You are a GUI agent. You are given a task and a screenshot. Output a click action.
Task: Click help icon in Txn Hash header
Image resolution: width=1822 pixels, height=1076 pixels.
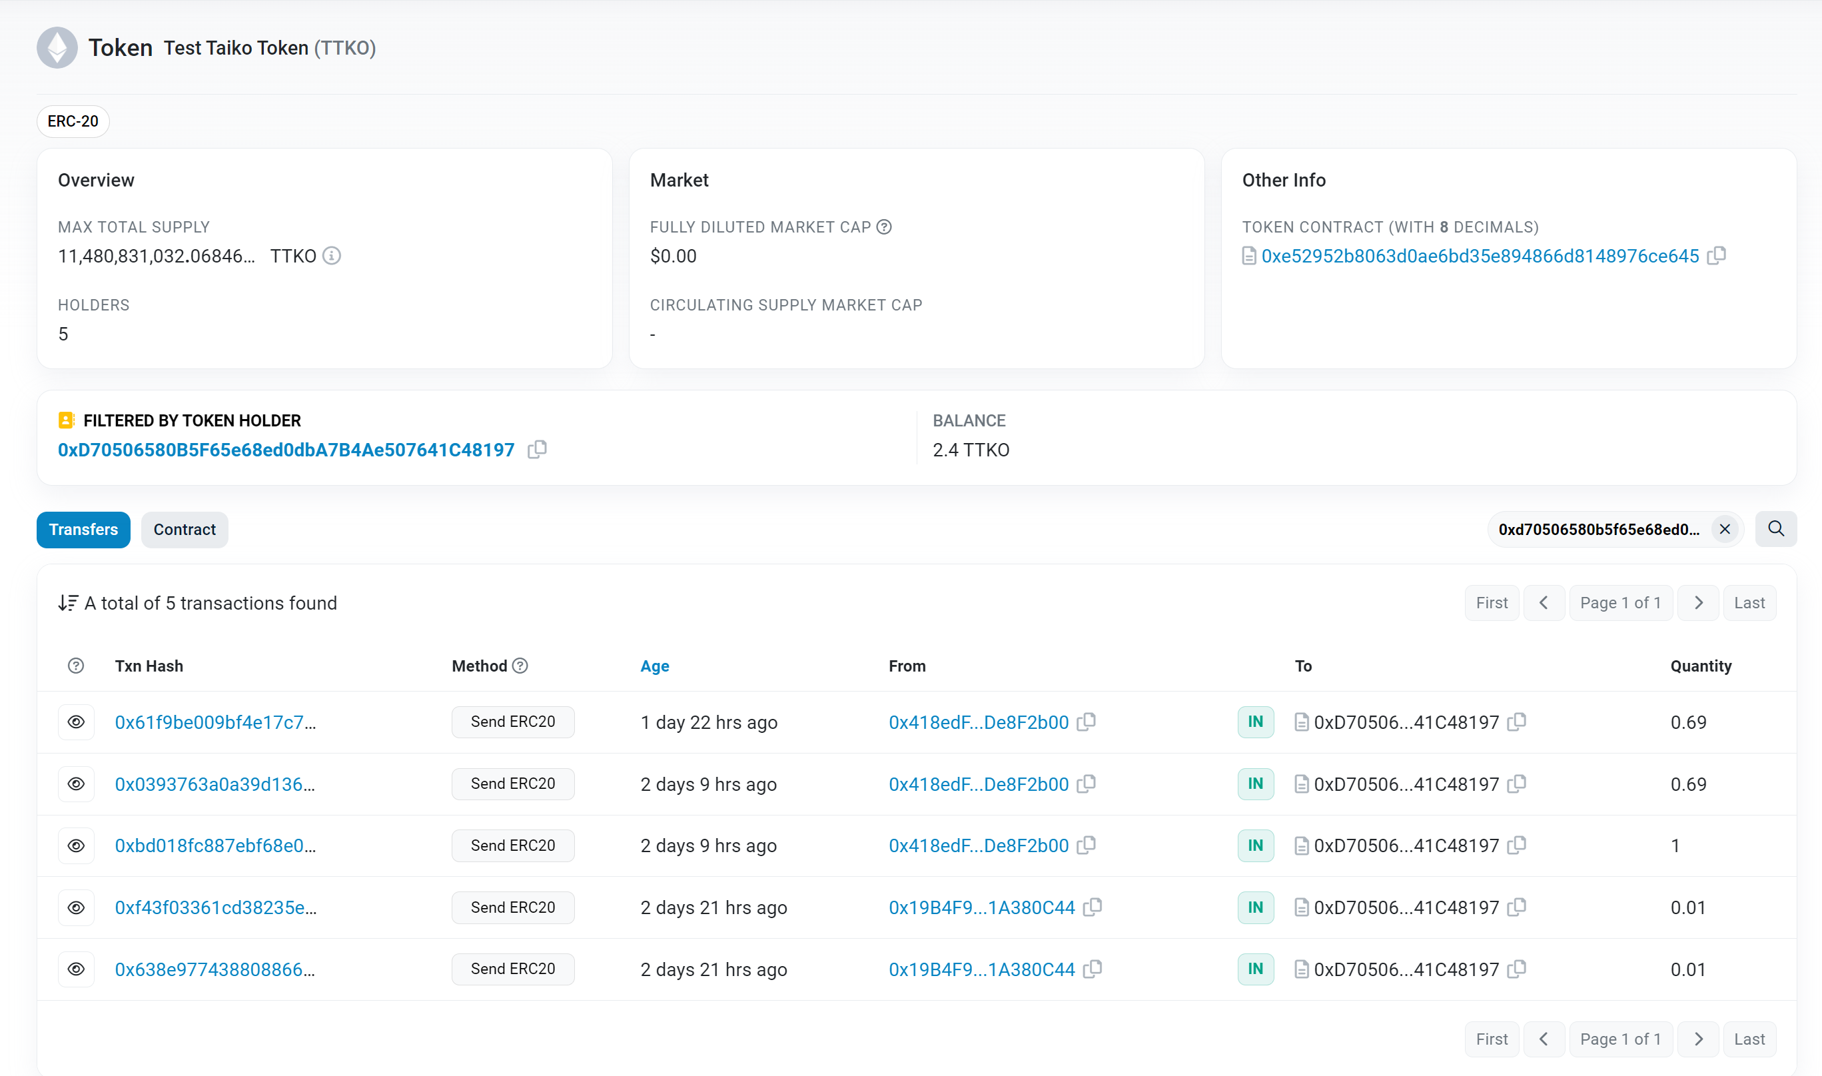pos(75,666)
